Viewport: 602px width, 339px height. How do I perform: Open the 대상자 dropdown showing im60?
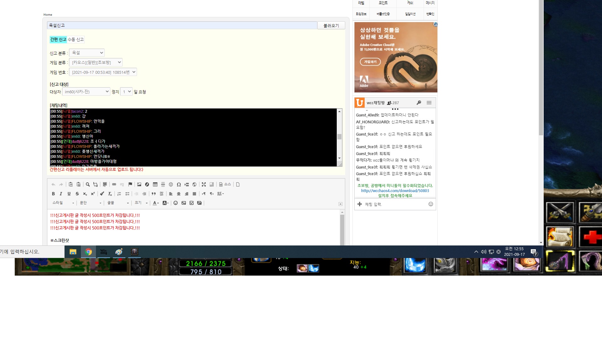pos(86,92)
